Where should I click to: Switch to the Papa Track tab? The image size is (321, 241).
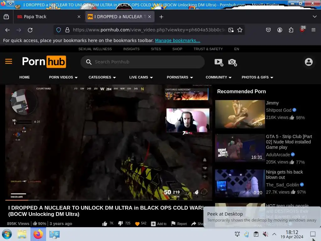(49, 17)
